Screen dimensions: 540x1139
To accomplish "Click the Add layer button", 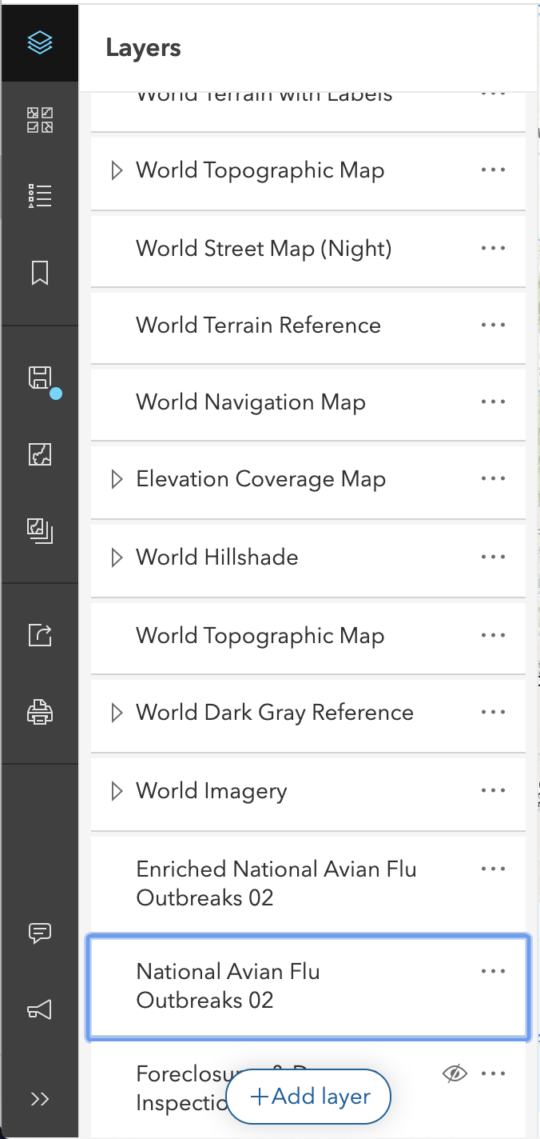I will (308, 1097).
